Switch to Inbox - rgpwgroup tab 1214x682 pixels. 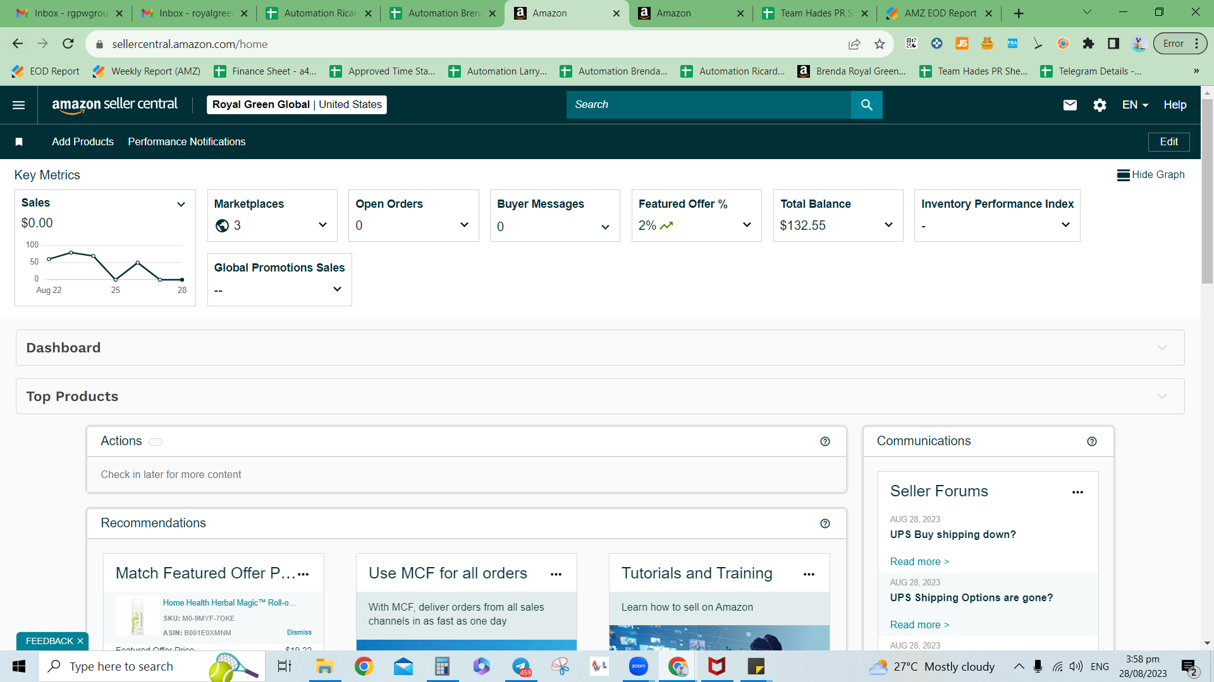70,13
